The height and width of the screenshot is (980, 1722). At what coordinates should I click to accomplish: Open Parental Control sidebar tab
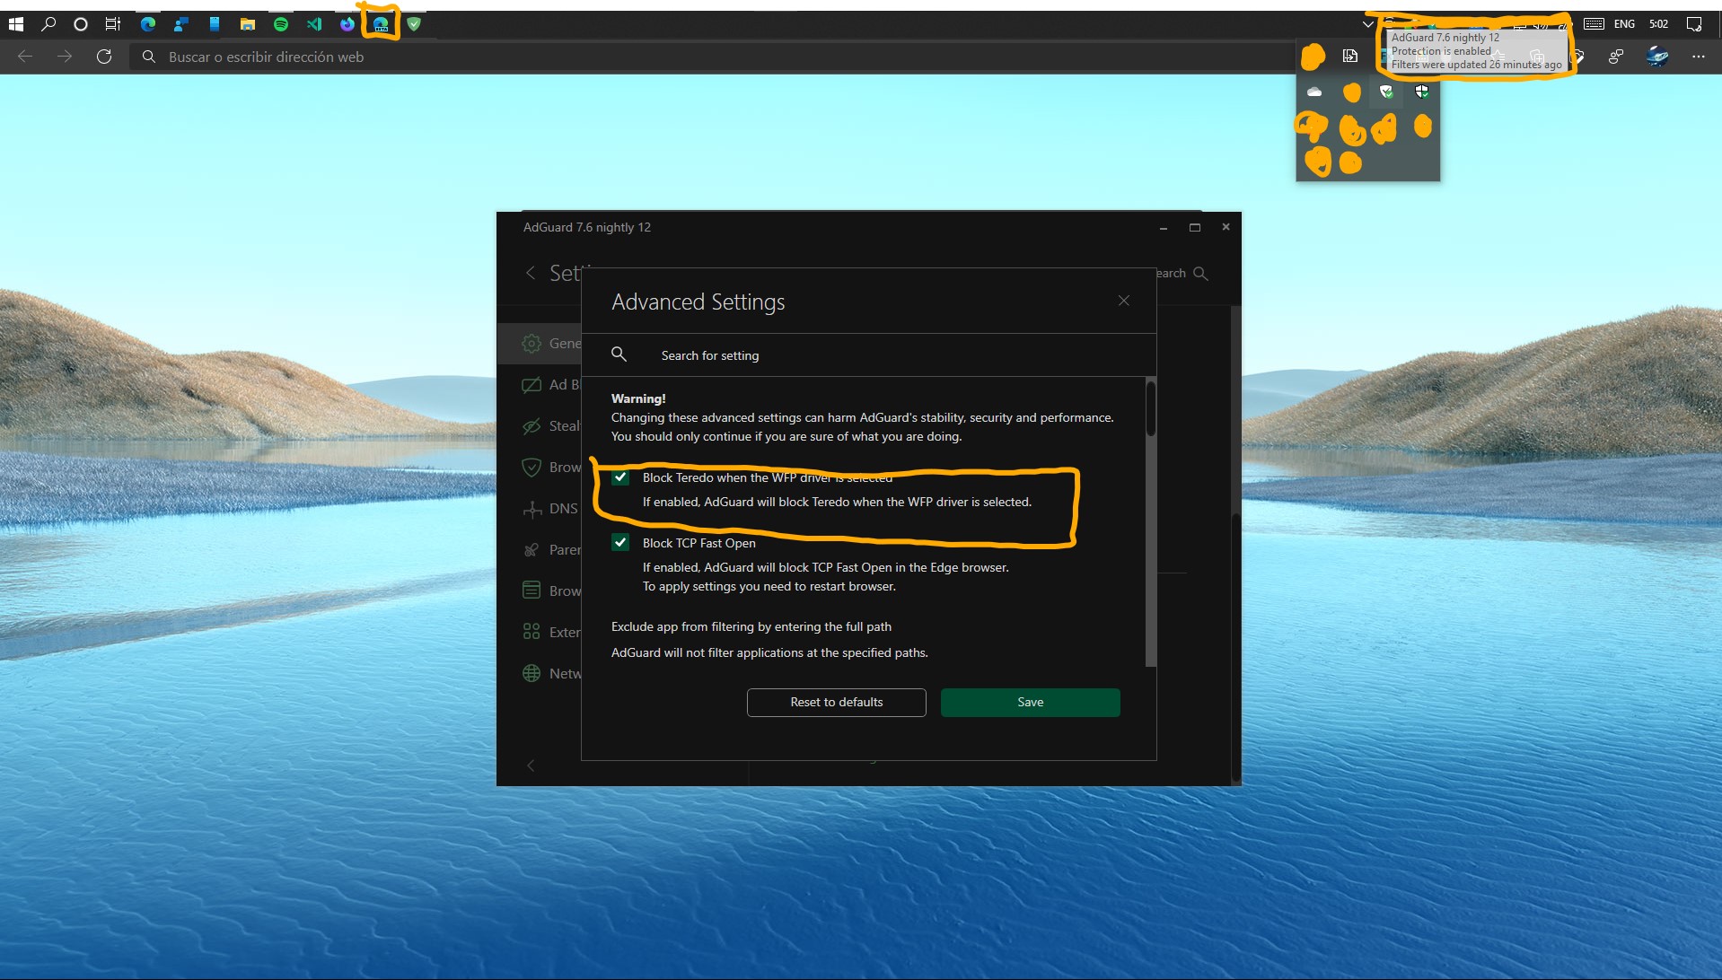540,550
